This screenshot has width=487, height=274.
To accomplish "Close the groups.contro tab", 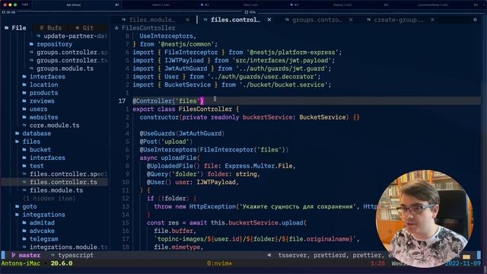I will point(351,20).
